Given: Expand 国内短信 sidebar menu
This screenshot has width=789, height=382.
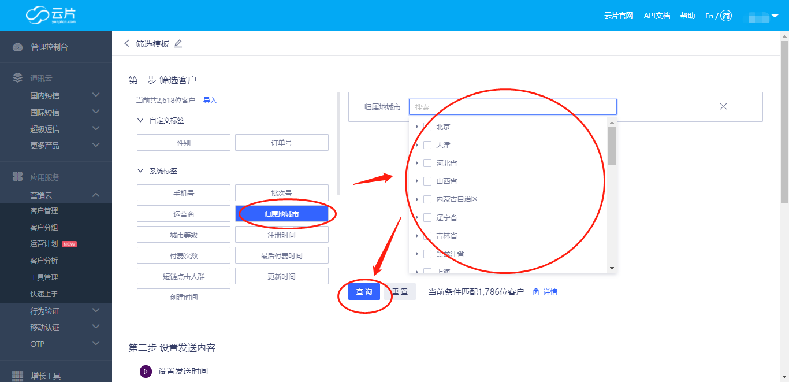Looking at the screenshot, I should (96, 95).
